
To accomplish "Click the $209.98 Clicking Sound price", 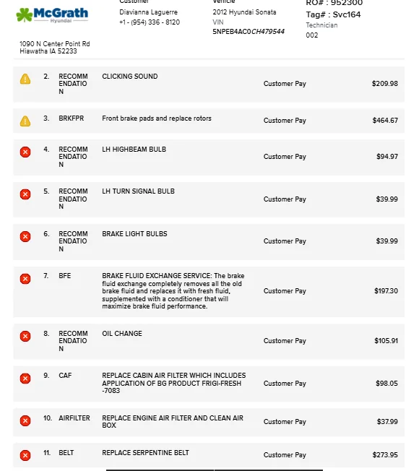I will [x=385, y=84].
